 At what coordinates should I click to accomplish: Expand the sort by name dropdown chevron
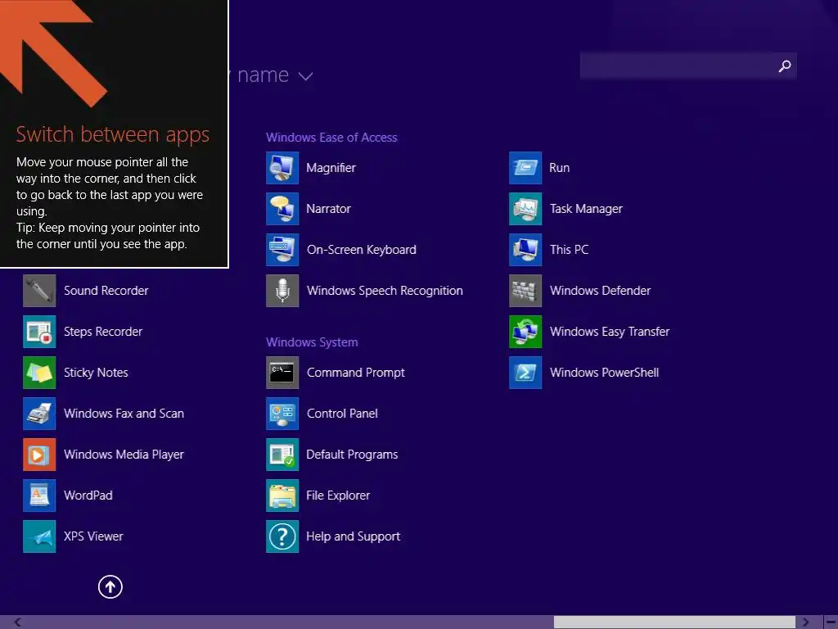[306, 76]
